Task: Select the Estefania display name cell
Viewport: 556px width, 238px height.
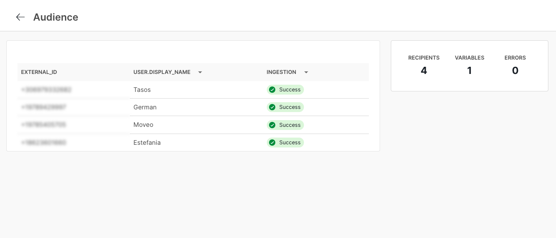Action: 147,143
